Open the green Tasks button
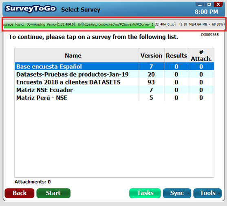This screenshot has width=227, height=206. (145, 193)
